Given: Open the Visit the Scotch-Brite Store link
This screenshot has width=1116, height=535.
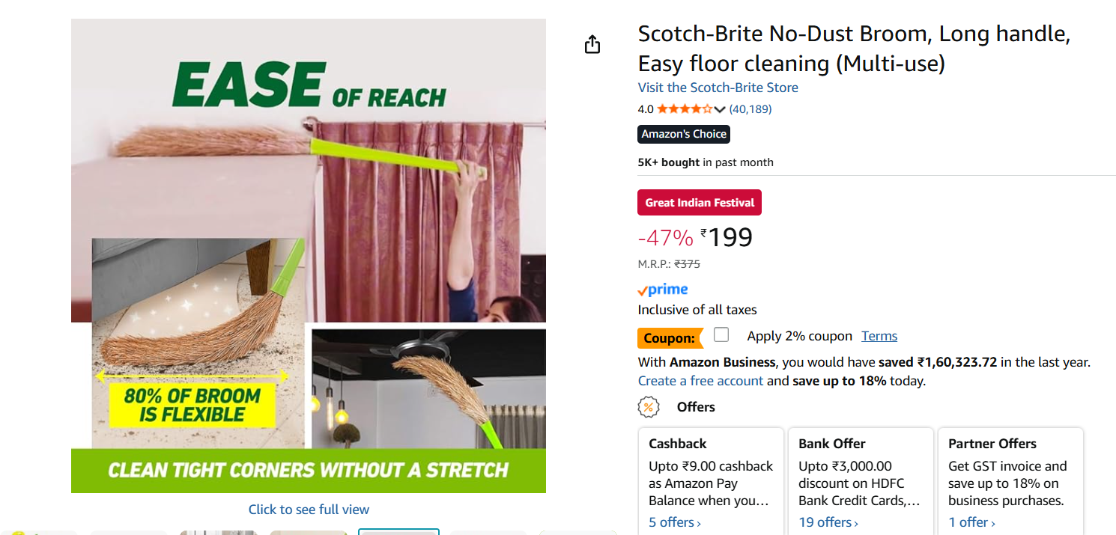Looking at the screenshot, I should click(x=718, y=88).
